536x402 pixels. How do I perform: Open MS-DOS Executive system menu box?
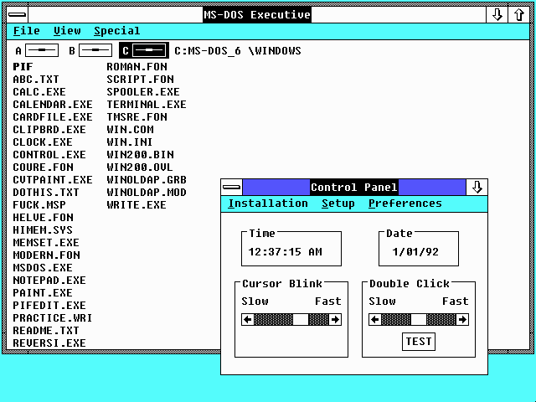point(17,14)
